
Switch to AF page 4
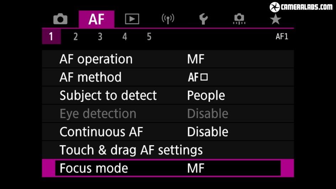tap(125, 37)
